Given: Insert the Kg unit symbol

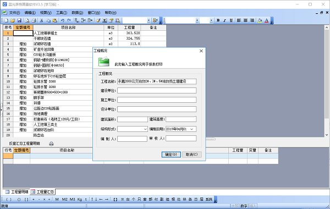Looking at the screenshot, I should coord(80,199).
